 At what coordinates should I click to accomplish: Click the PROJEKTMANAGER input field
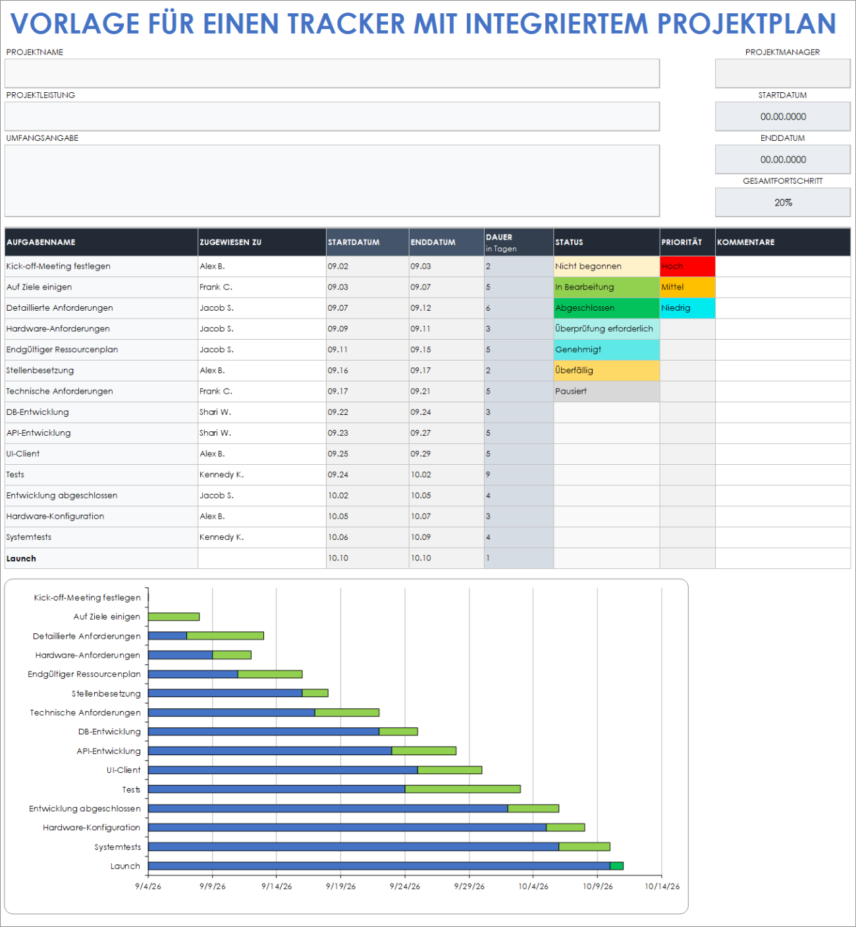coord(782,73)
